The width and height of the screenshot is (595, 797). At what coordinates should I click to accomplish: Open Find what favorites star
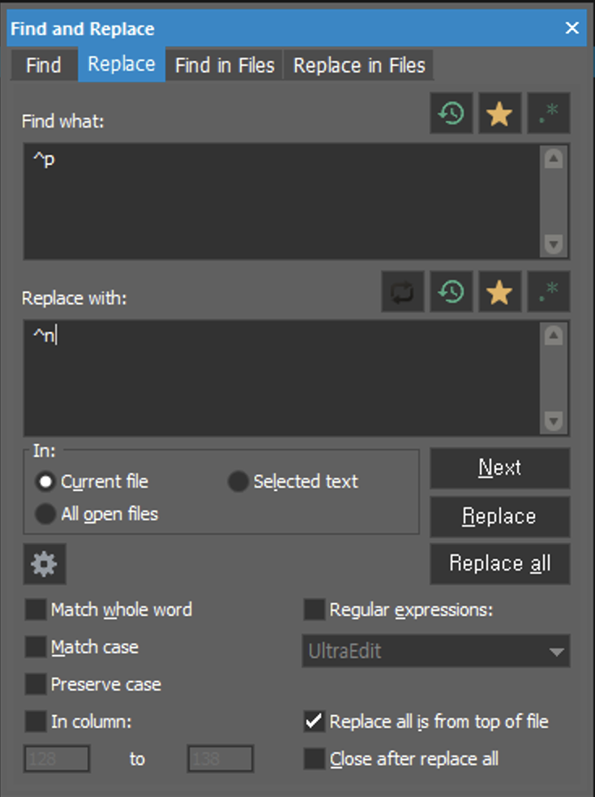pyautogui.click(x=500, y=114)
